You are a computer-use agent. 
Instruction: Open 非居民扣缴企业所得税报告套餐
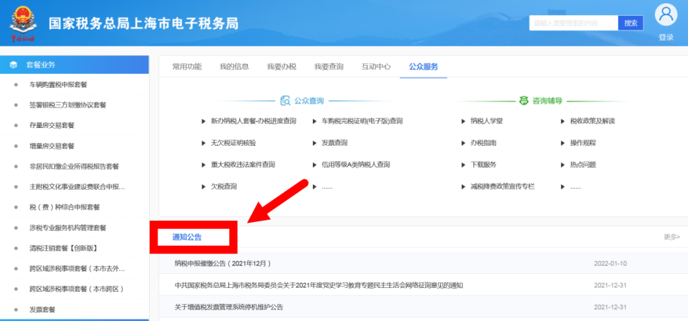point(75,167)
